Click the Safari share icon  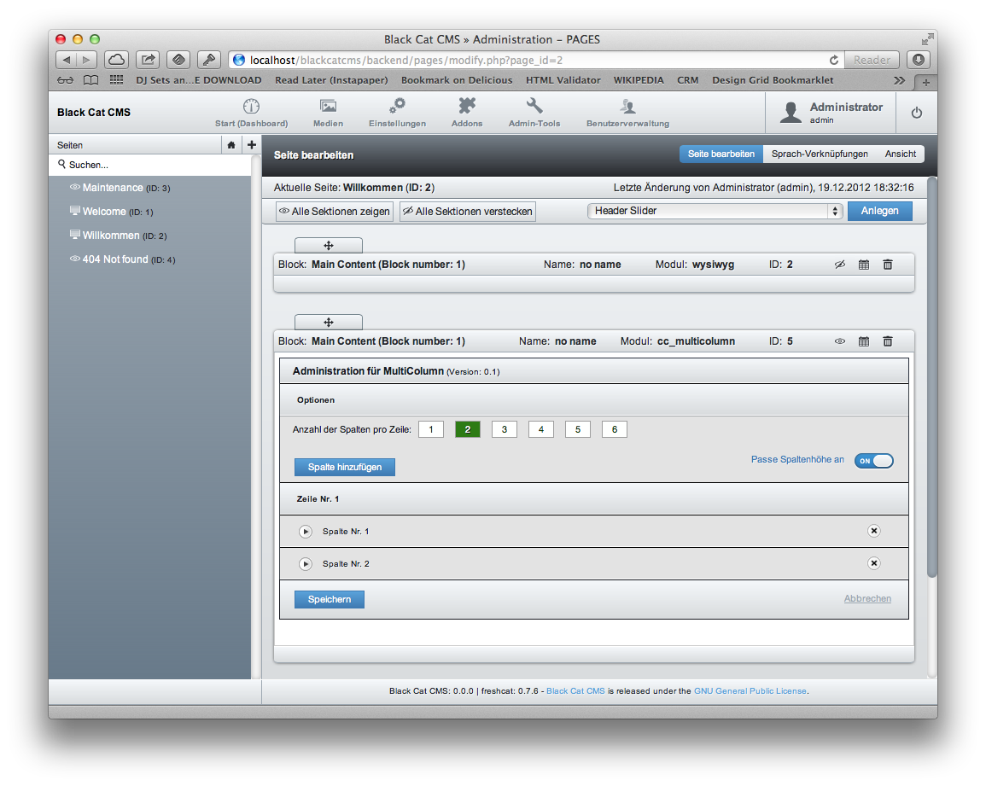(148, 60)
